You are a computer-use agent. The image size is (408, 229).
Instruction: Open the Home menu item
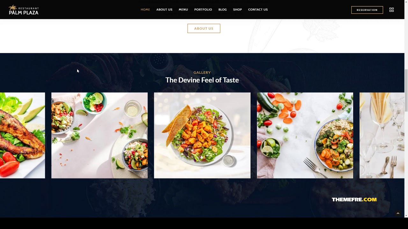click(x=145, y=10)
